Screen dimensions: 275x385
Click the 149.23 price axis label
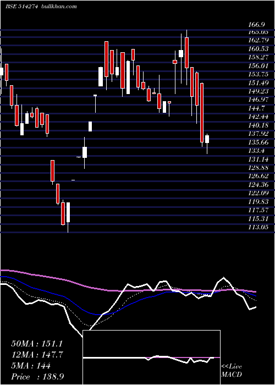(x=258, y=91)
